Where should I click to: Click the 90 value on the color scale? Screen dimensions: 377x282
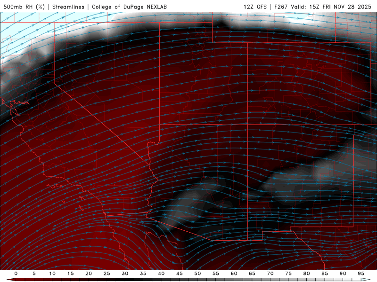[343, 274]
